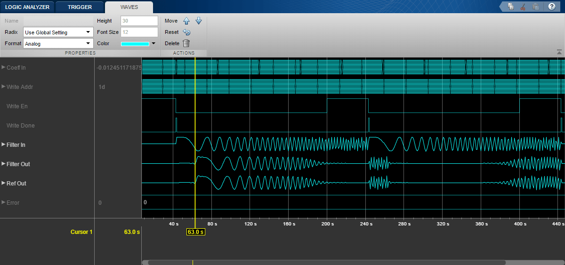Click the Error value 0 in value column
Screen dimensions: 565x265
click(x=100, y=202)
